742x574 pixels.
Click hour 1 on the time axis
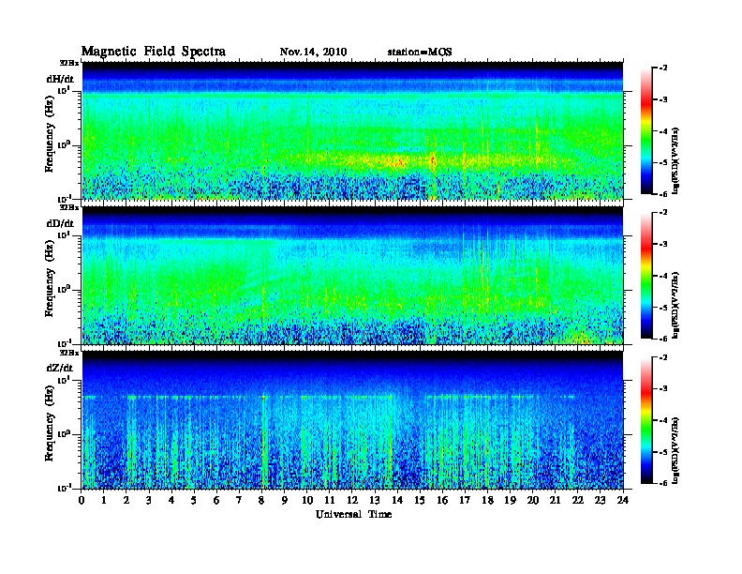[x=104, y=501]
